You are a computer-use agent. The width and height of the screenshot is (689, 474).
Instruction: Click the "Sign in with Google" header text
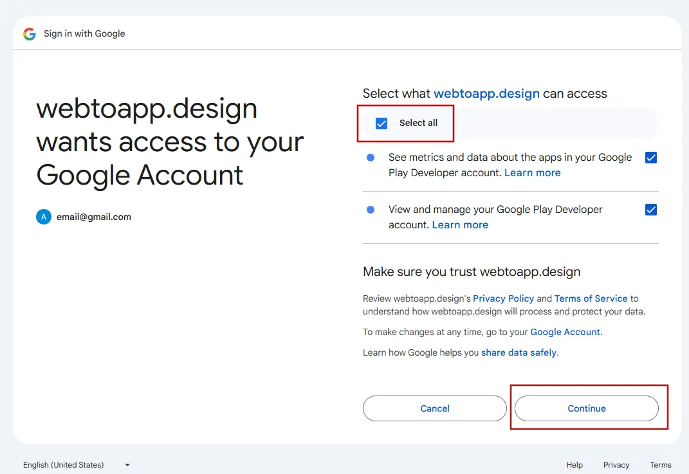tap(84, 33)
